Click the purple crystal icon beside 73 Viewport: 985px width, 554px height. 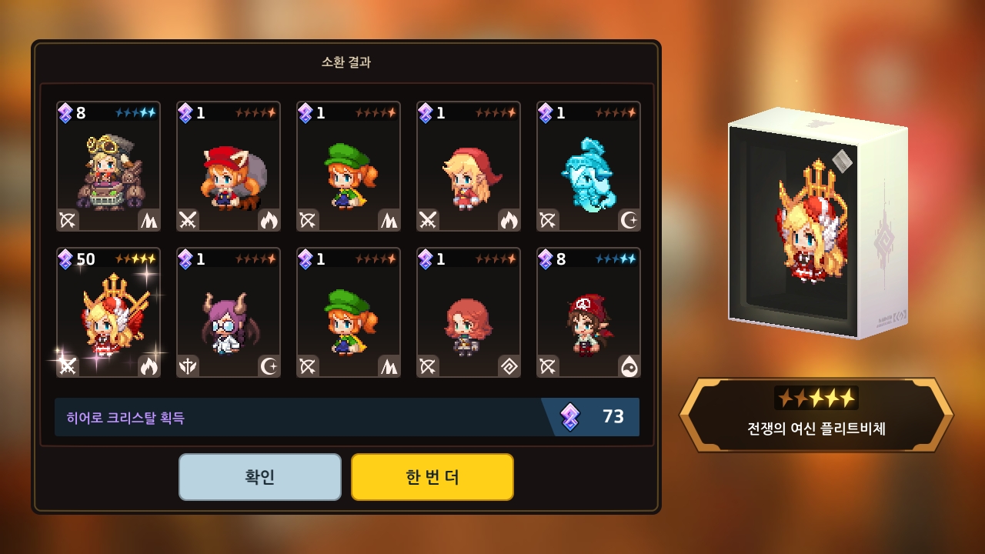coord(569,416)
